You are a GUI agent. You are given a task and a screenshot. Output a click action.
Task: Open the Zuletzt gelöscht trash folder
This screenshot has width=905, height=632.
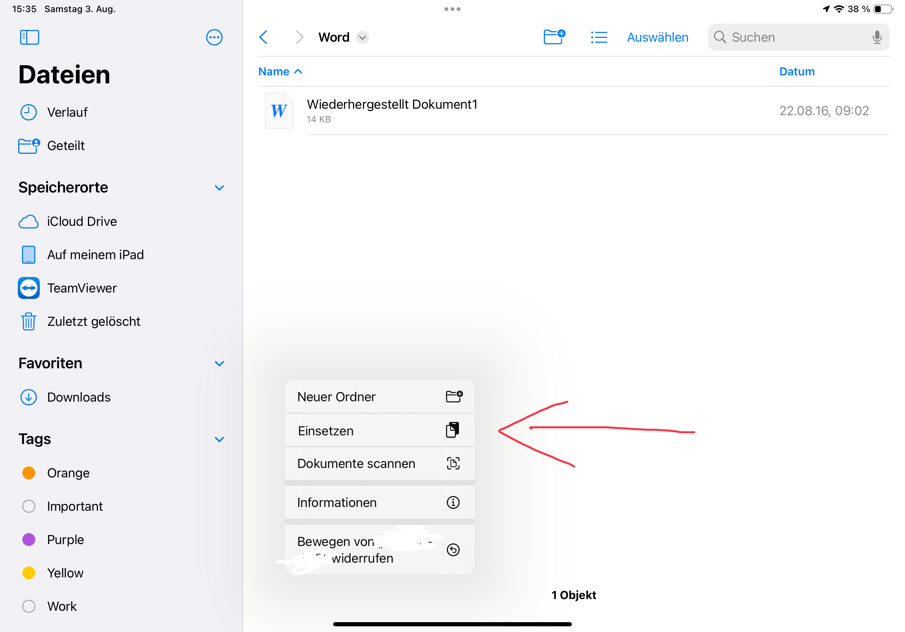point(93,322)
